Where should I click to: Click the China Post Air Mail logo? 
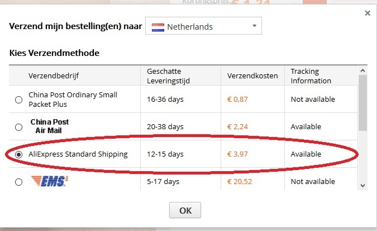(x=50, y=126)
